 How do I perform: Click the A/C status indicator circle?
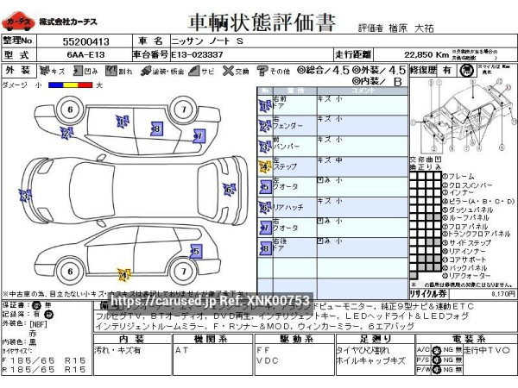[437, 349]
